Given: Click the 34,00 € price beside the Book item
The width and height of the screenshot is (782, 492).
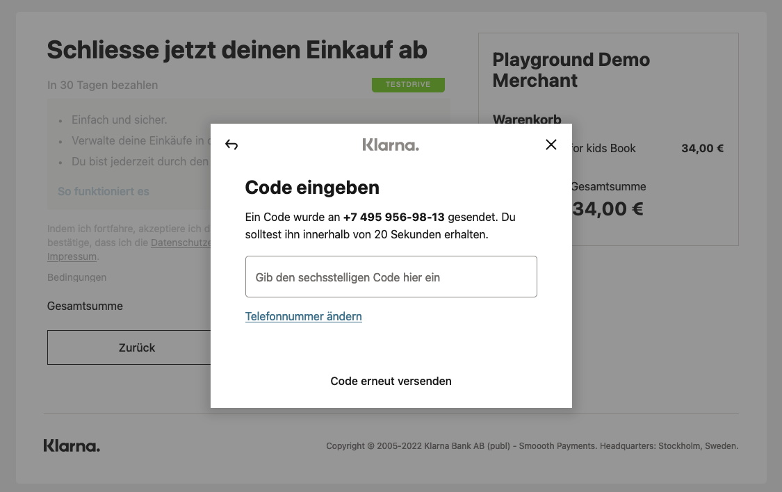Looking at the screenshot, I should coord(702,149).
